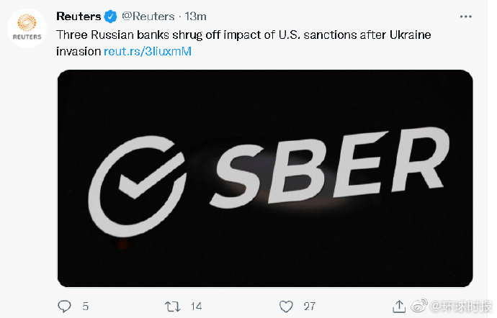This screenshot has height=318, width=497.
Task: Click the Reuters display name
Action: coord(79,17)
